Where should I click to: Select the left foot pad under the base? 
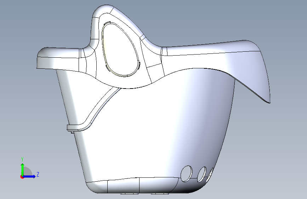[x=129, y=194]
